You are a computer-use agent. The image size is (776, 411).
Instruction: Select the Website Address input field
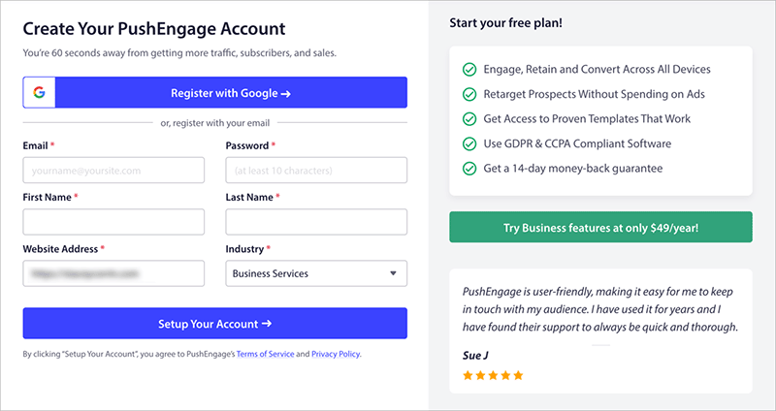(x=113, y=273)
